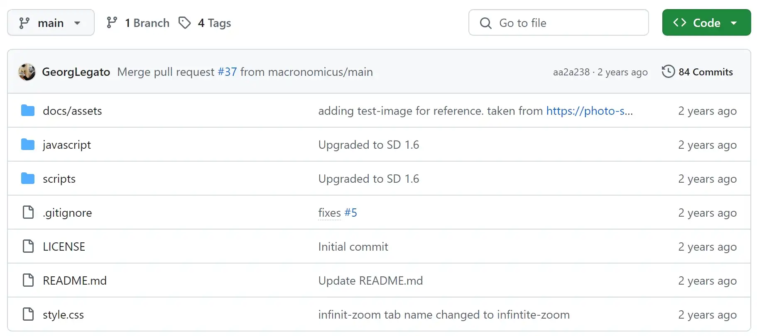
Task: Click the branch icon inside main button
Action: pyautogui.click(x=24, y=23)
